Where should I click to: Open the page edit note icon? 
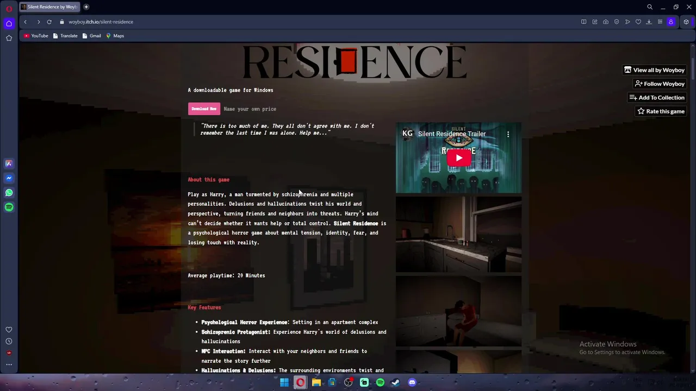click(x=594, y=22)
